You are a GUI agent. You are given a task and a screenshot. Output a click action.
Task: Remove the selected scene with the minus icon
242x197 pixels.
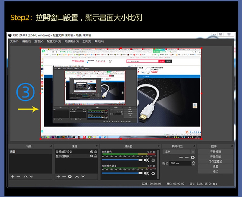point(18,176)
